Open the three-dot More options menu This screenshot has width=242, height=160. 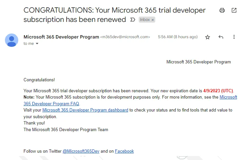coord(234,37)
